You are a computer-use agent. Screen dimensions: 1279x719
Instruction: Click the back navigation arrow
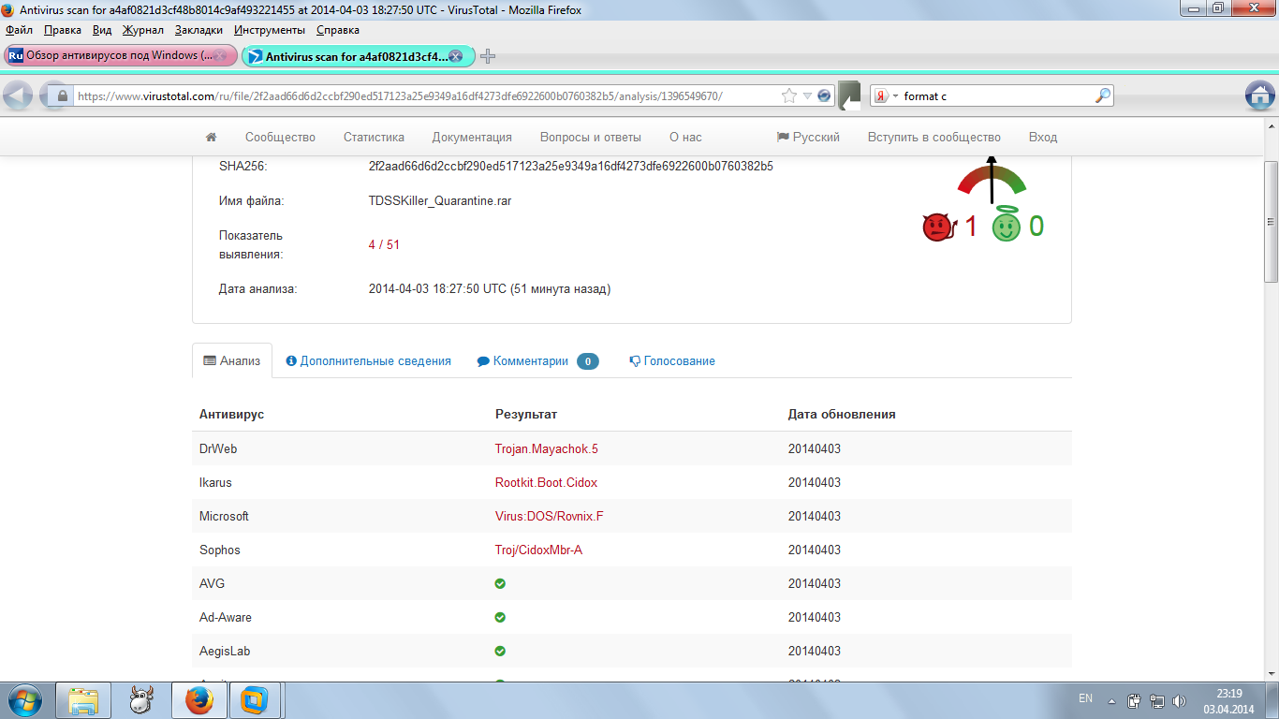pyautogui.click(x=19, y=95)
